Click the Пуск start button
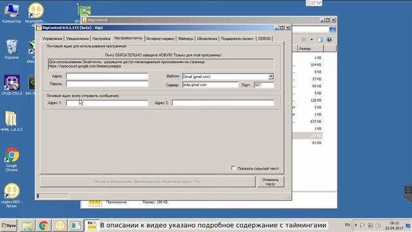Screen dimensions: 412x232 (8, 226)
